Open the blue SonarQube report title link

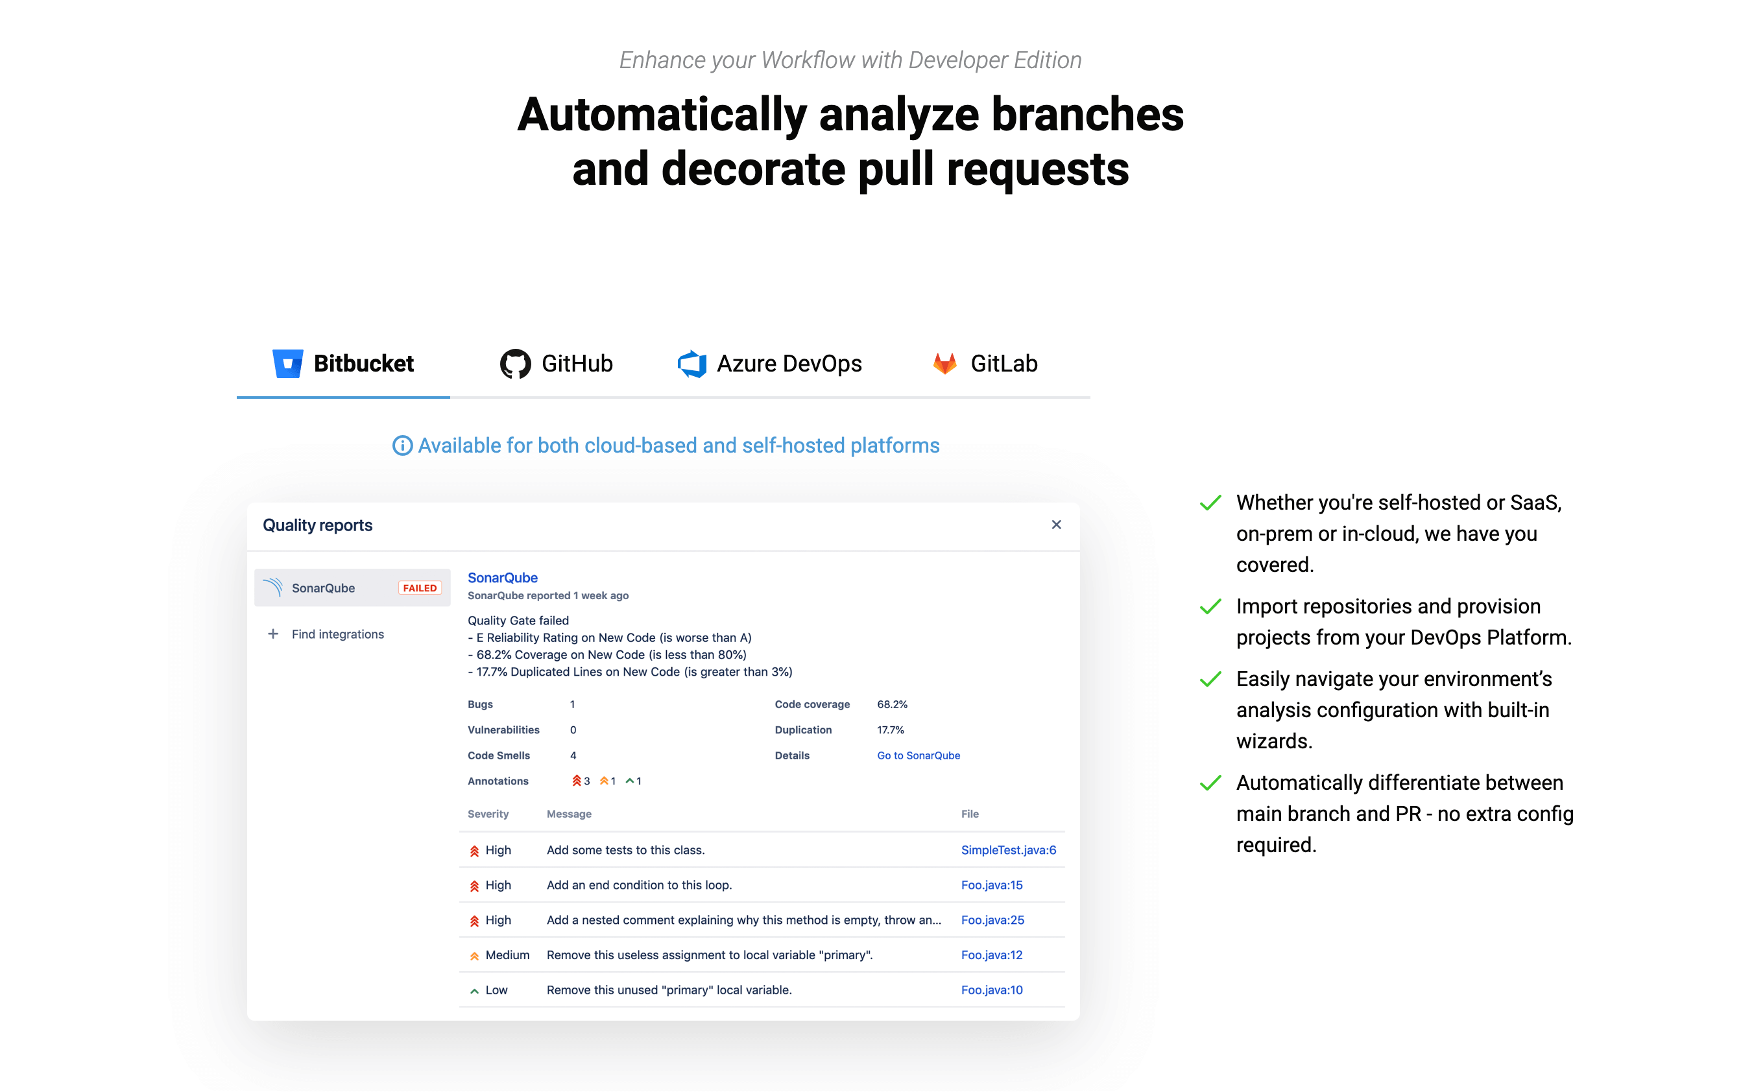coord(502,578)
